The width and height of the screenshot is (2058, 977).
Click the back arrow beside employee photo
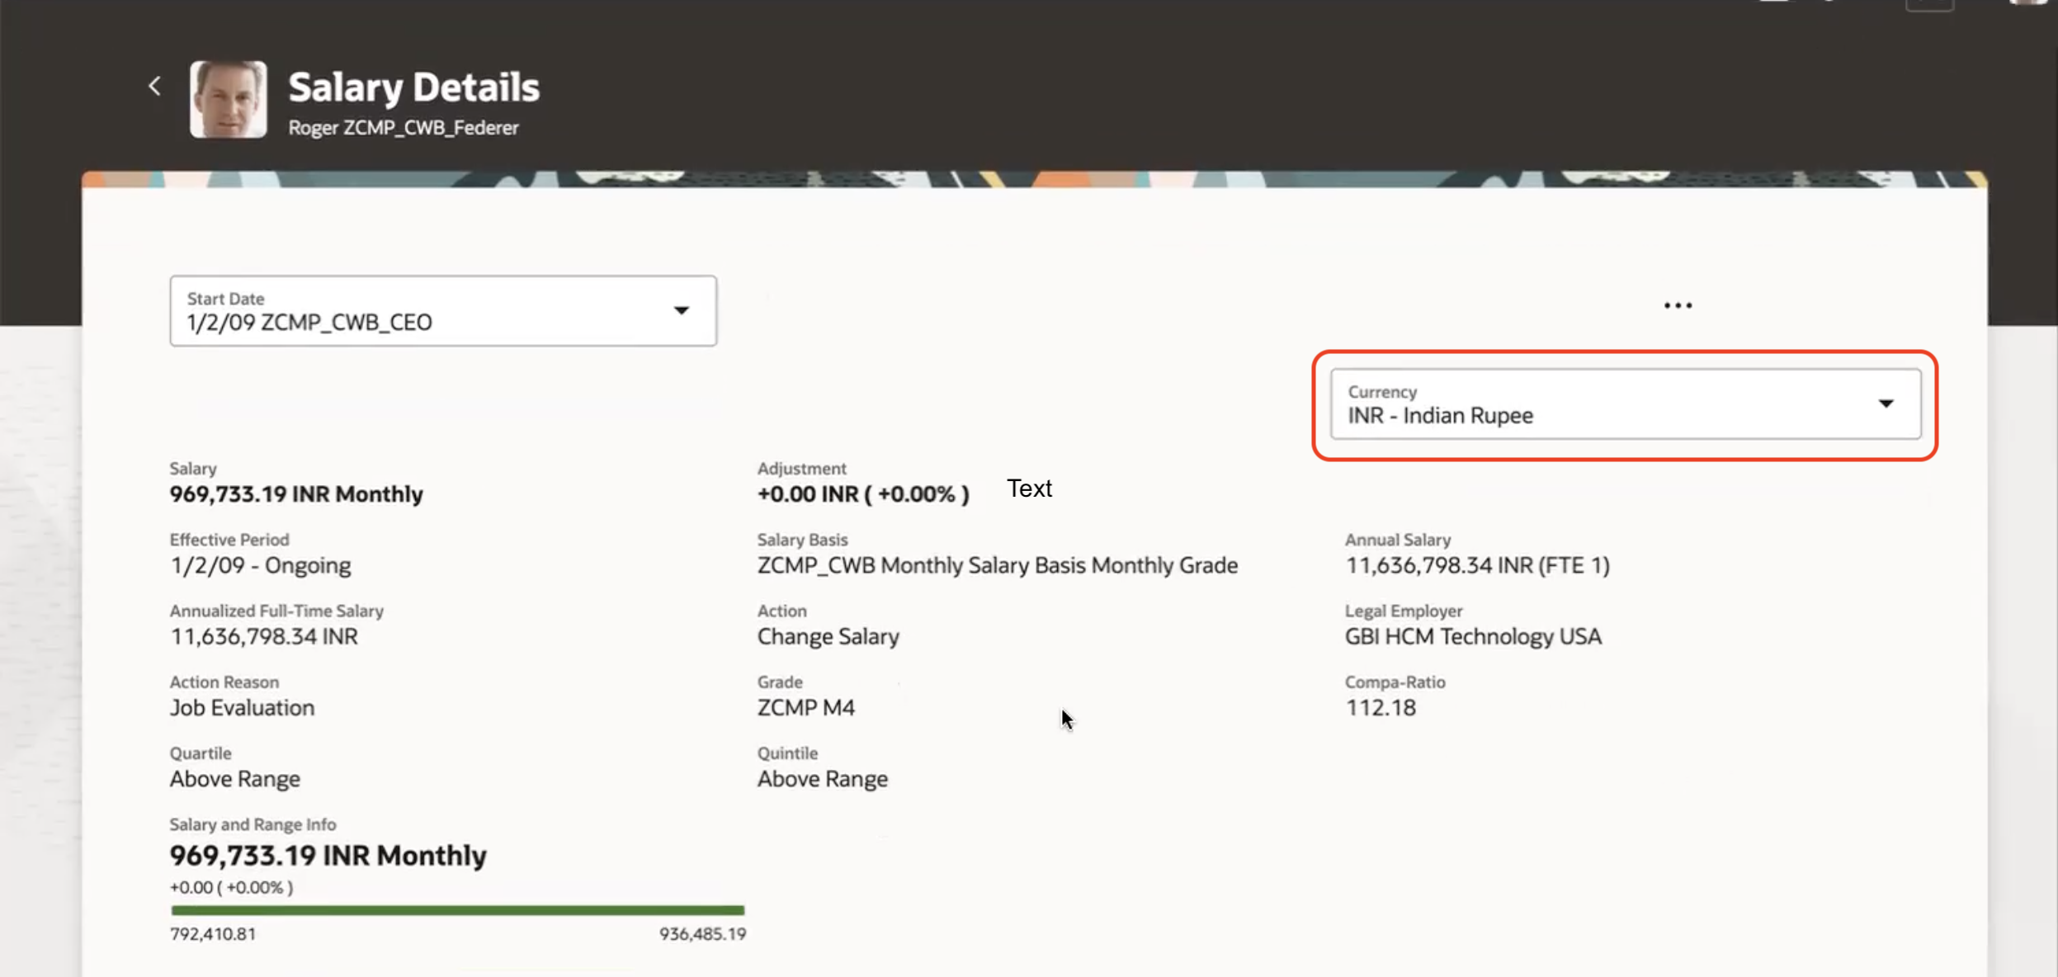click(x=154, y=86)
